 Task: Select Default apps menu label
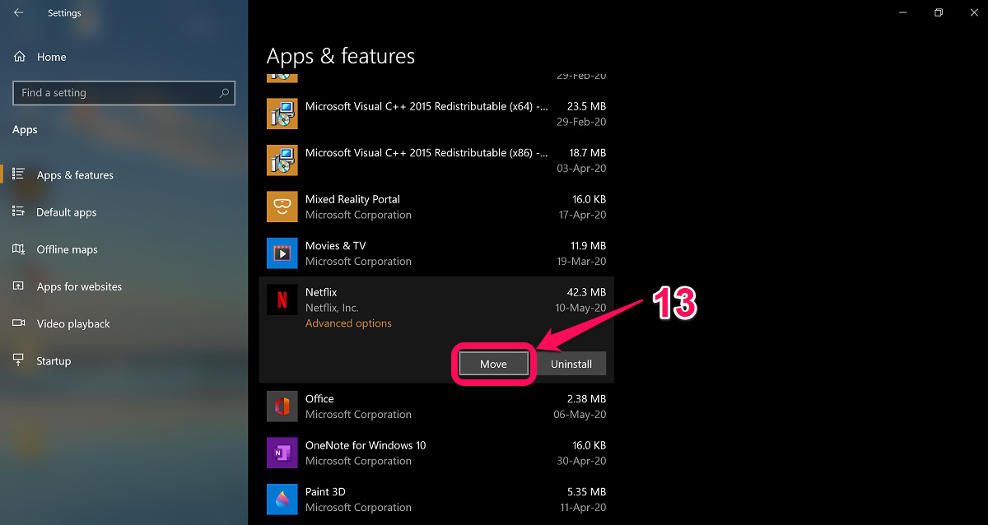(67, 212)
